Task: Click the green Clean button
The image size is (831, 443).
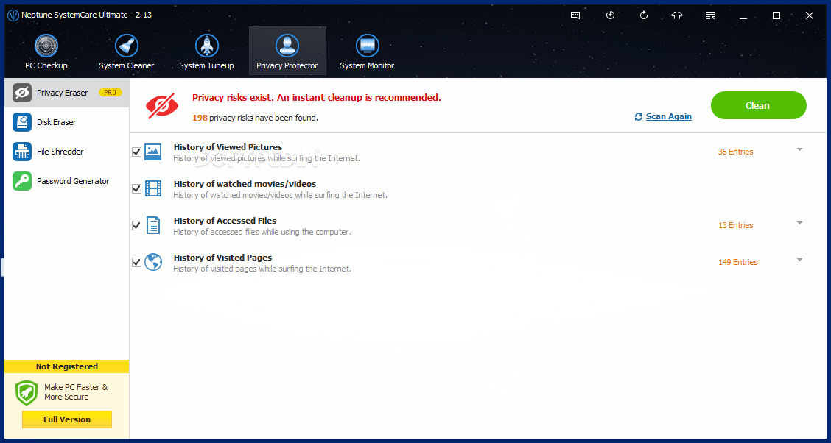Action: coord(758,105)
